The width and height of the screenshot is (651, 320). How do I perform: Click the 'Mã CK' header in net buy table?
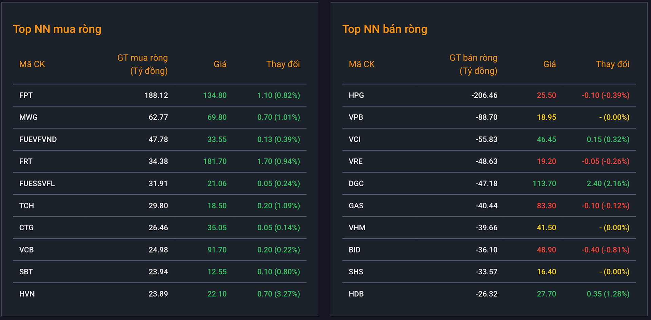(32, 64)
